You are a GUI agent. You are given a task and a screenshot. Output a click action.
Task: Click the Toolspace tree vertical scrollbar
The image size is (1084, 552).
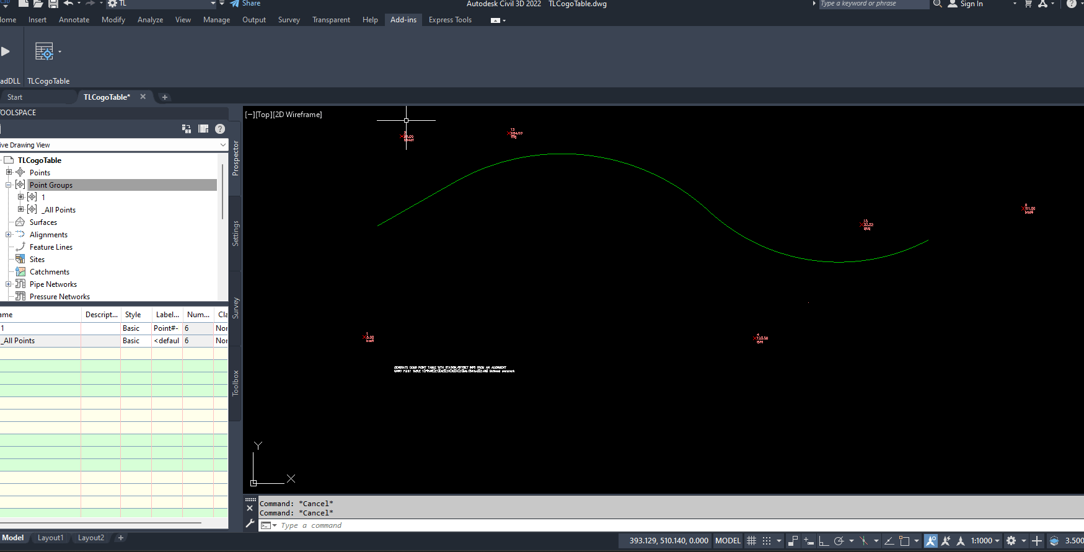(223, 192)
